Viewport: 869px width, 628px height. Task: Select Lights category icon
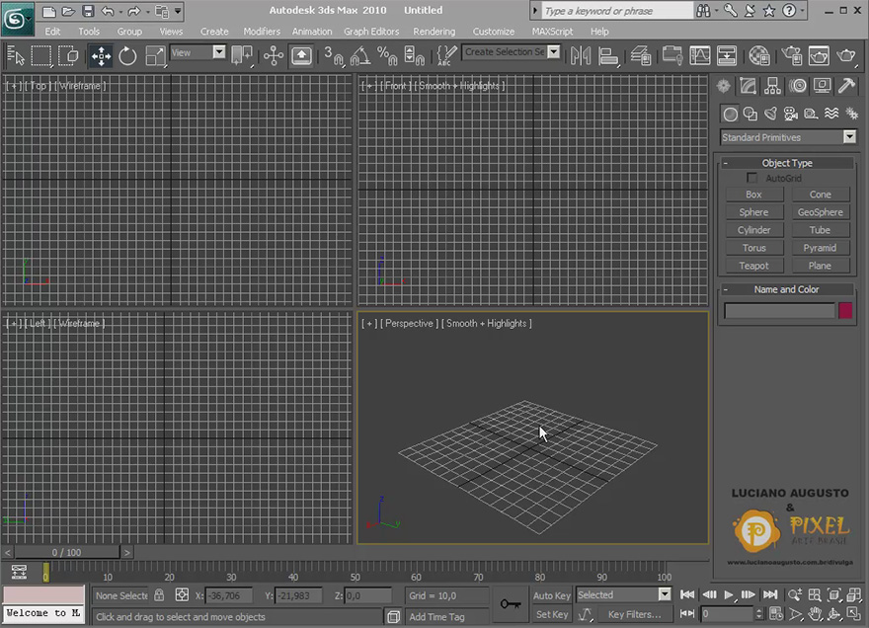[770, 114]
